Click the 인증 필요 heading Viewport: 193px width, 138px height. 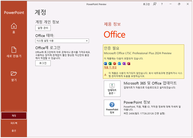pos(112,48)
